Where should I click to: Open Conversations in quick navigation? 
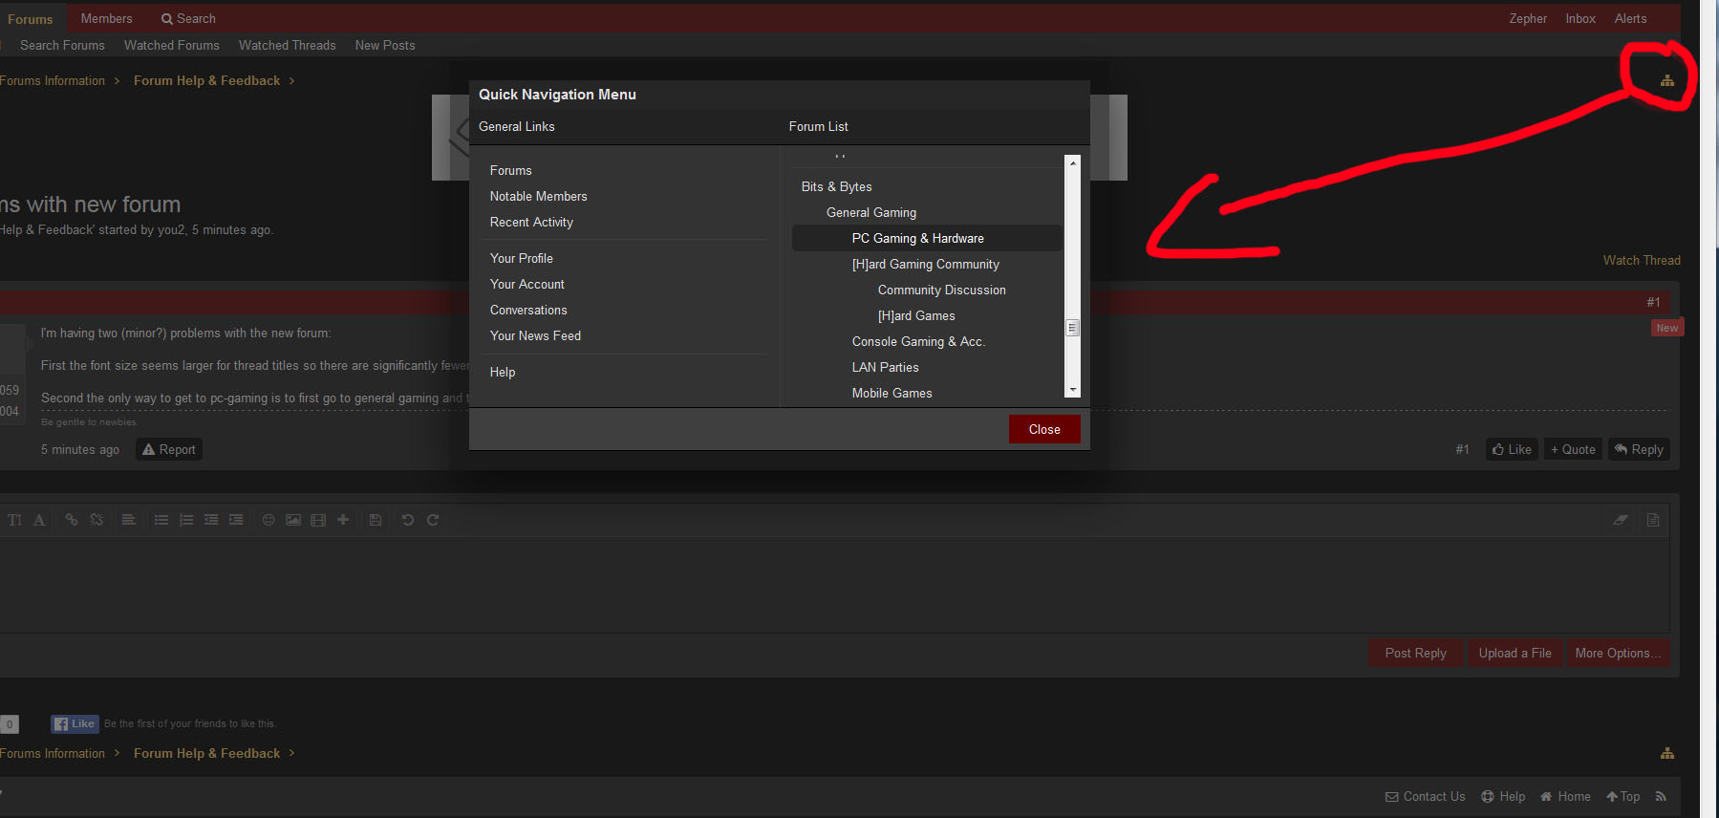[528, 310]
